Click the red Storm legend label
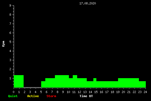This screenshot has height=101, width=151. pos(51,96)
